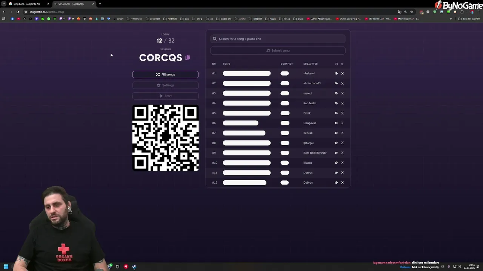Start the song battle

pos(165,96)
